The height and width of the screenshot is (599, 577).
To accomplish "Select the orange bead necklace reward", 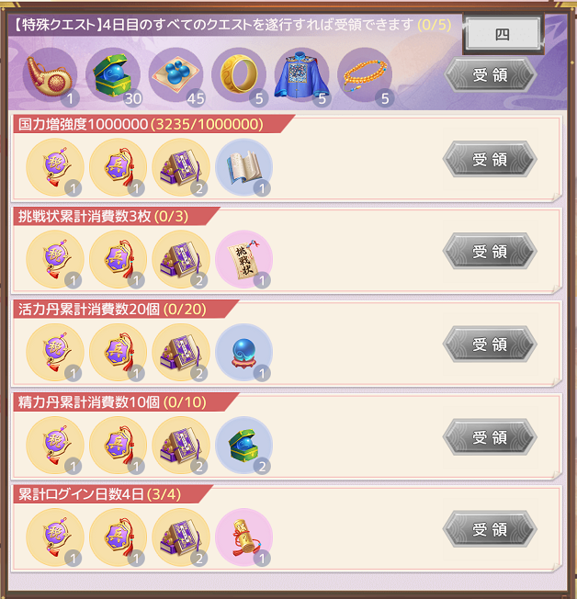I will pyautogui.click(x=365, y=75).
